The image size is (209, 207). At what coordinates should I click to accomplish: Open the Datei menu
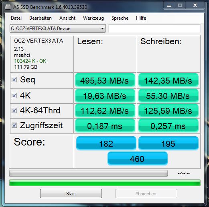coord(16,18)
